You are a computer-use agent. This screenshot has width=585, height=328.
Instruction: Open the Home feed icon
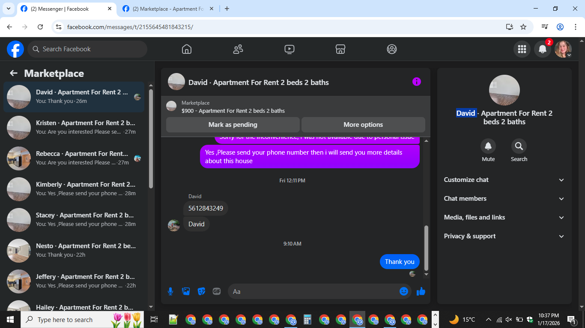click(187, 49)
